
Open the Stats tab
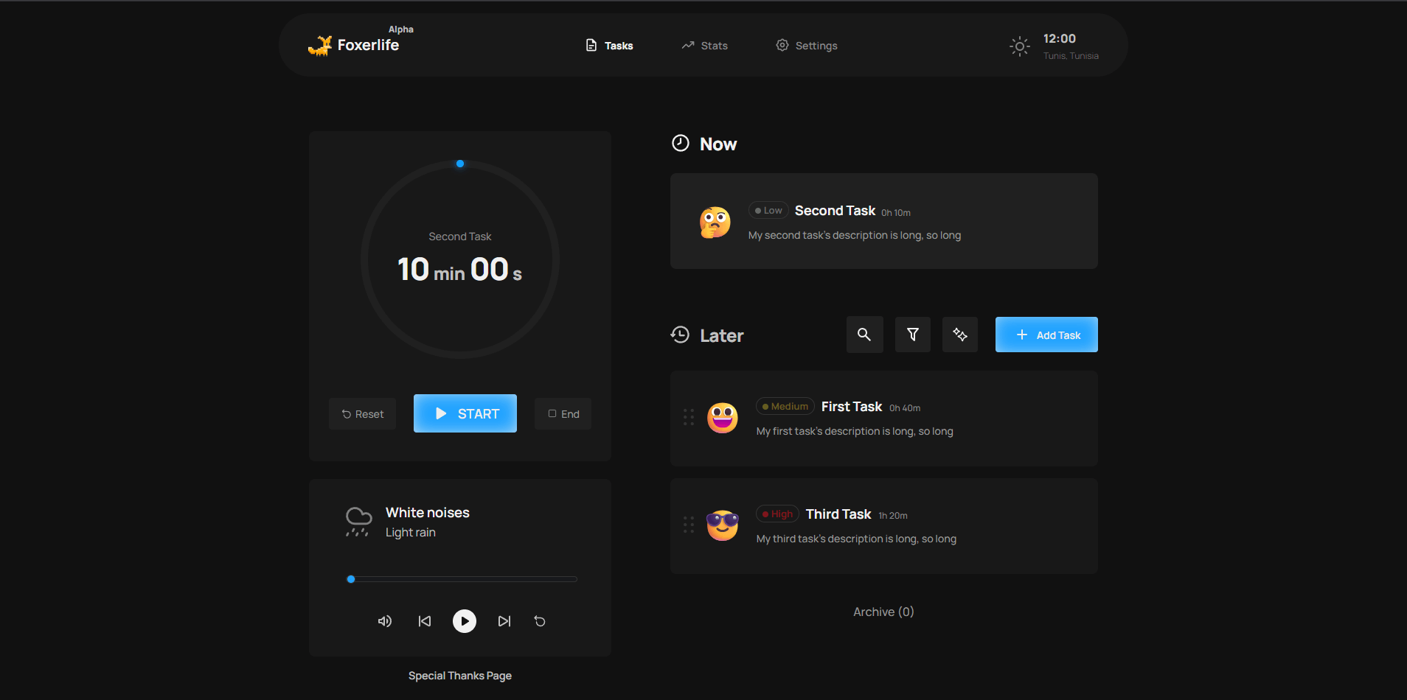click(704, 46)
